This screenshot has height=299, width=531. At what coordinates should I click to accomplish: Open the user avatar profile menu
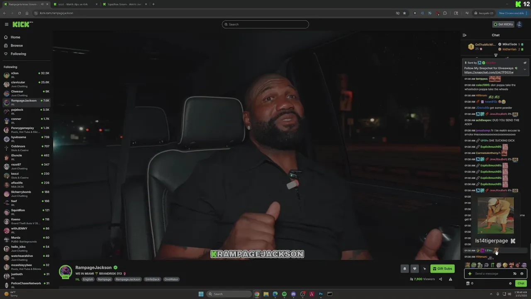519,25
